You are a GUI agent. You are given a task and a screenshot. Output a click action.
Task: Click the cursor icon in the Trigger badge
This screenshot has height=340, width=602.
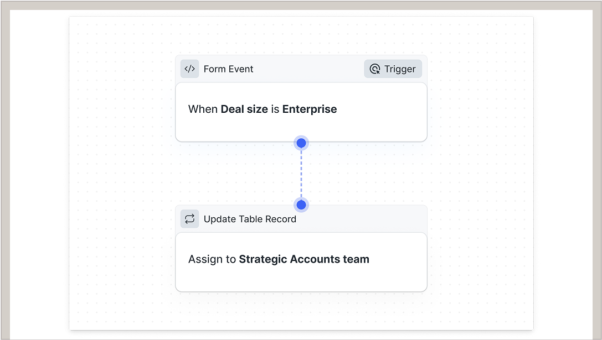coord(375,69)
